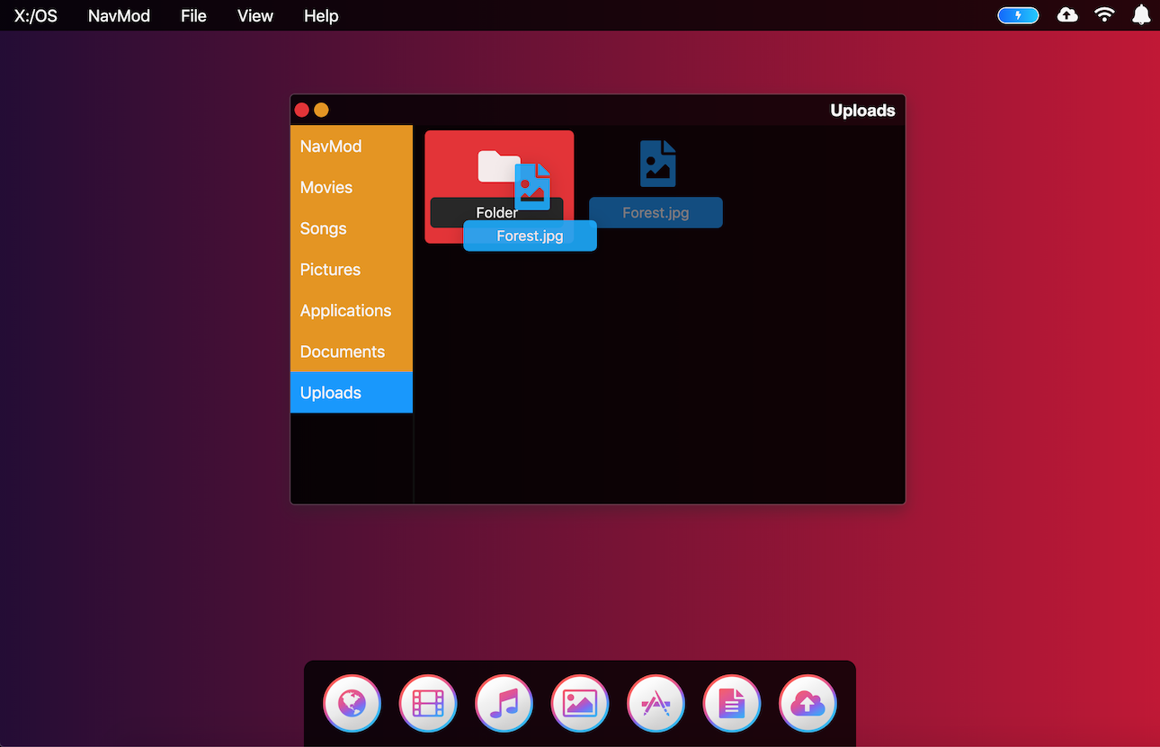The height and width of the screenshot is (747, 1160).
Task: Click the battery charging indicator
Action: pyautogui.click(x=1018, y=15)
